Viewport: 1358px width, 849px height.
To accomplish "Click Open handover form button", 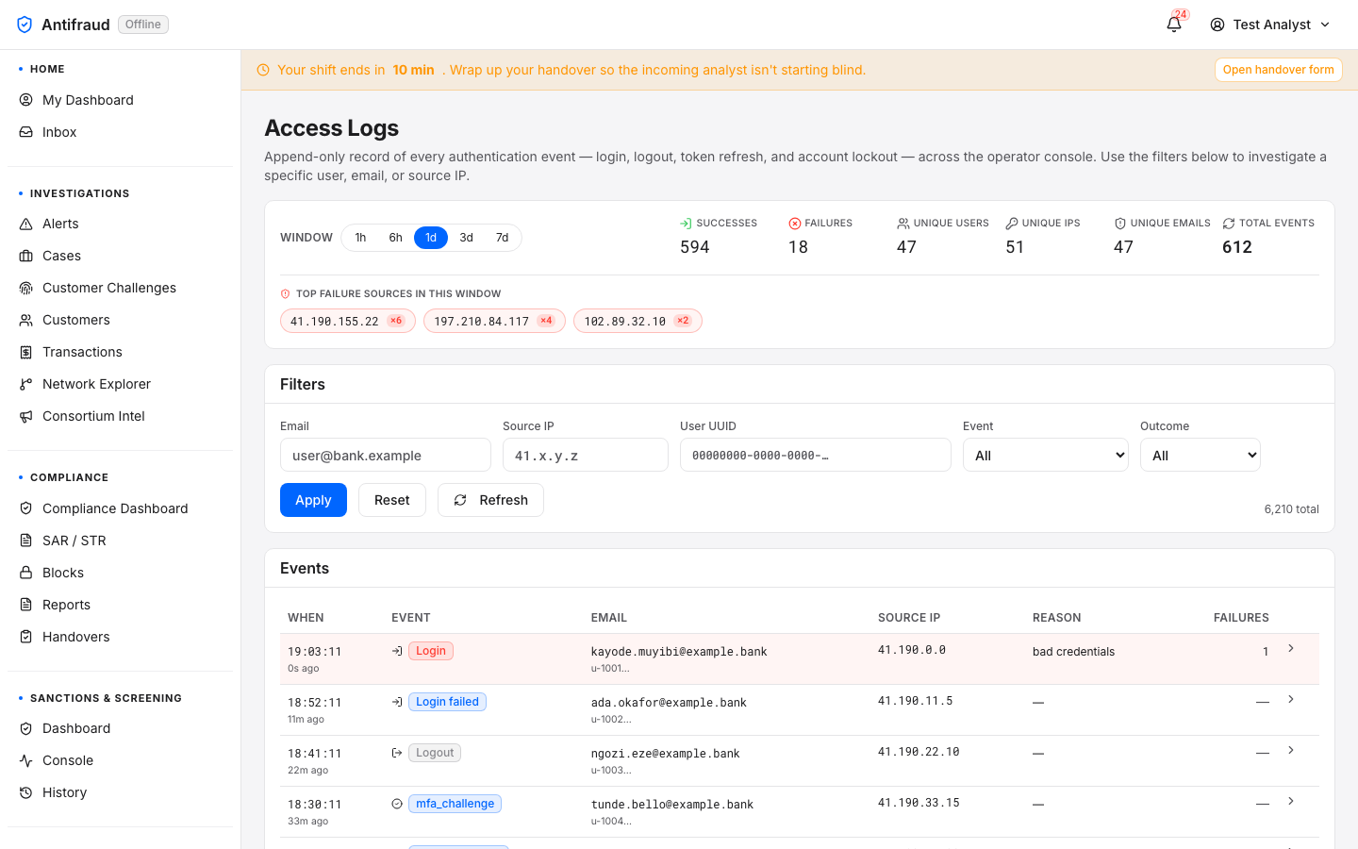I will tap(1278, 70).
